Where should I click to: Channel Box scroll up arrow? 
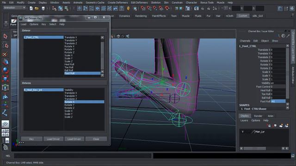(x=288, y=46)
